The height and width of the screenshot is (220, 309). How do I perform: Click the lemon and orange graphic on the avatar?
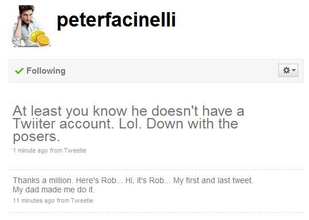tap(39, 38)
